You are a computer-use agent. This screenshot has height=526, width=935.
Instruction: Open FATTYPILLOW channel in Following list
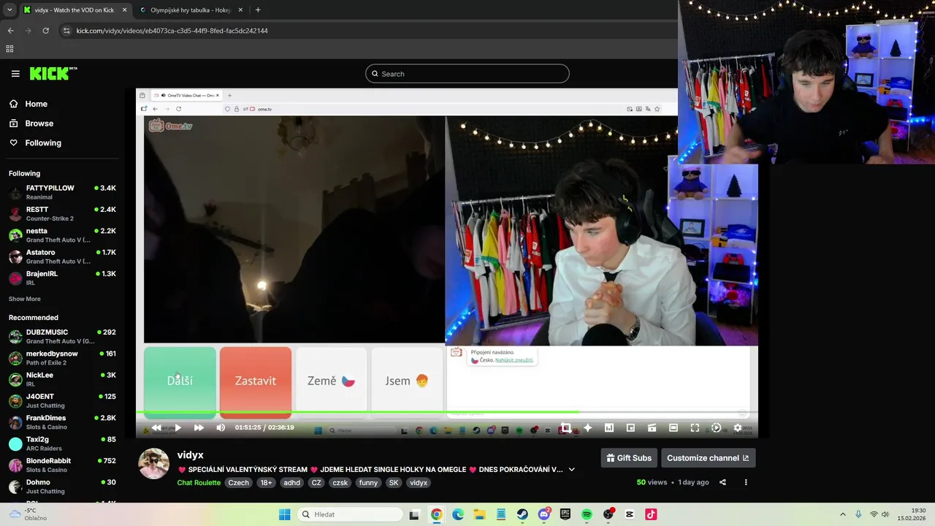tap(62, 192)
